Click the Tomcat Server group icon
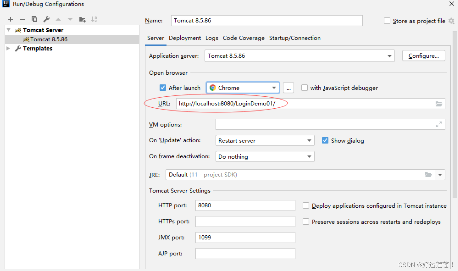458x271 pixels. coord(18,30)
